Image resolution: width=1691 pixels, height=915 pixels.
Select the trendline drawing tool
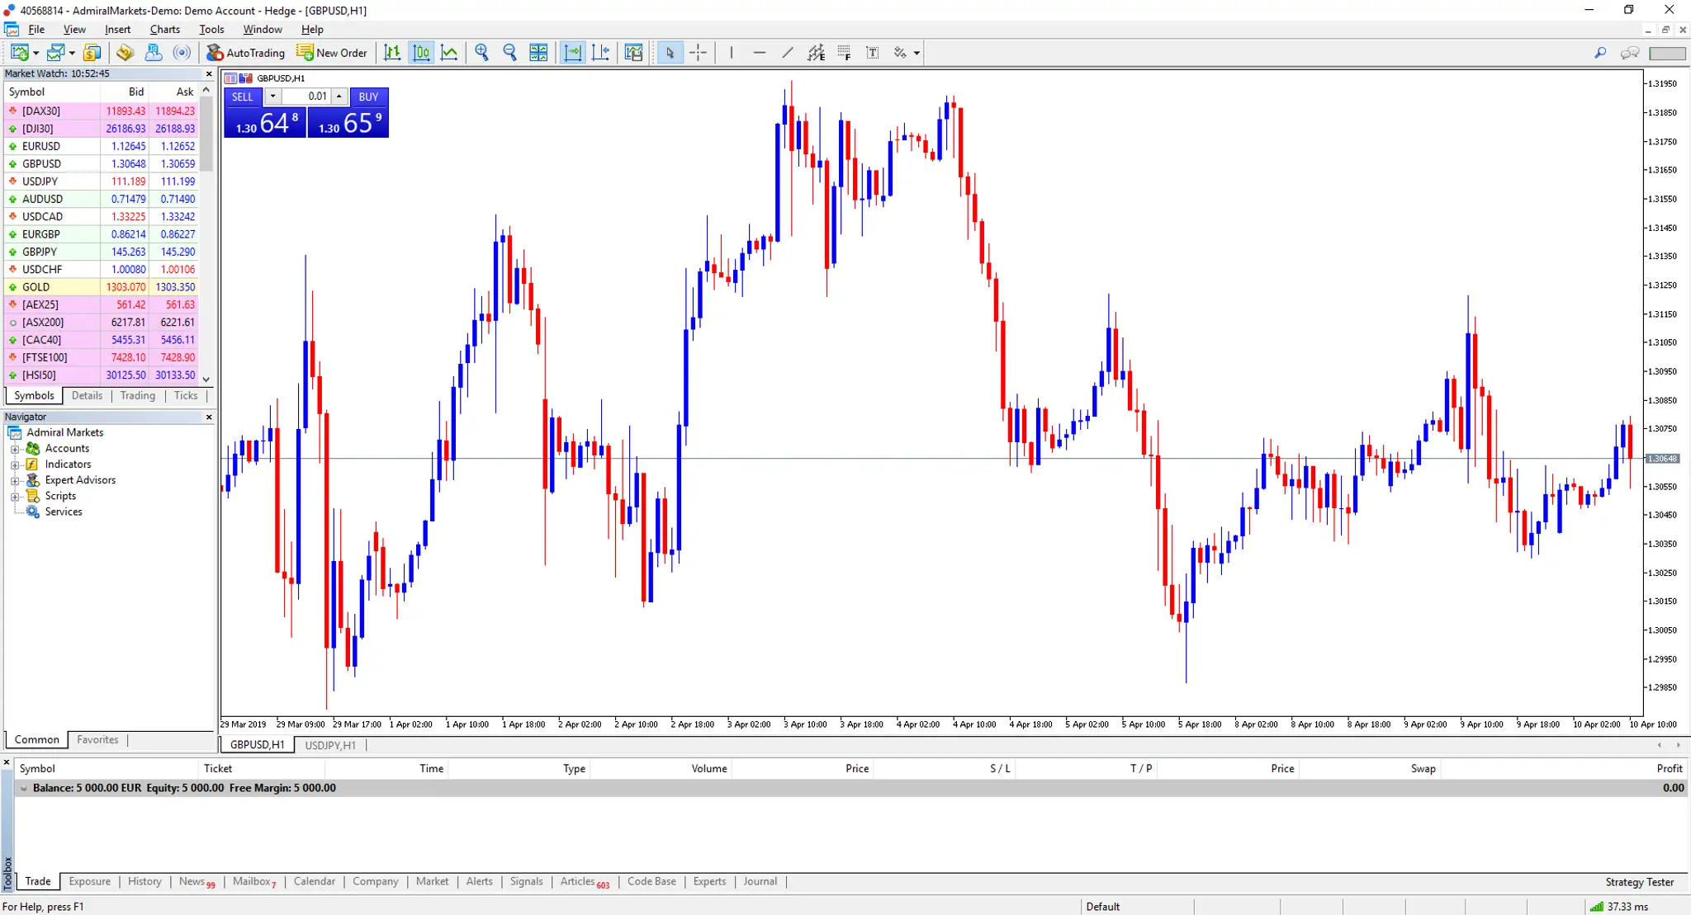(x=788, y=53)
